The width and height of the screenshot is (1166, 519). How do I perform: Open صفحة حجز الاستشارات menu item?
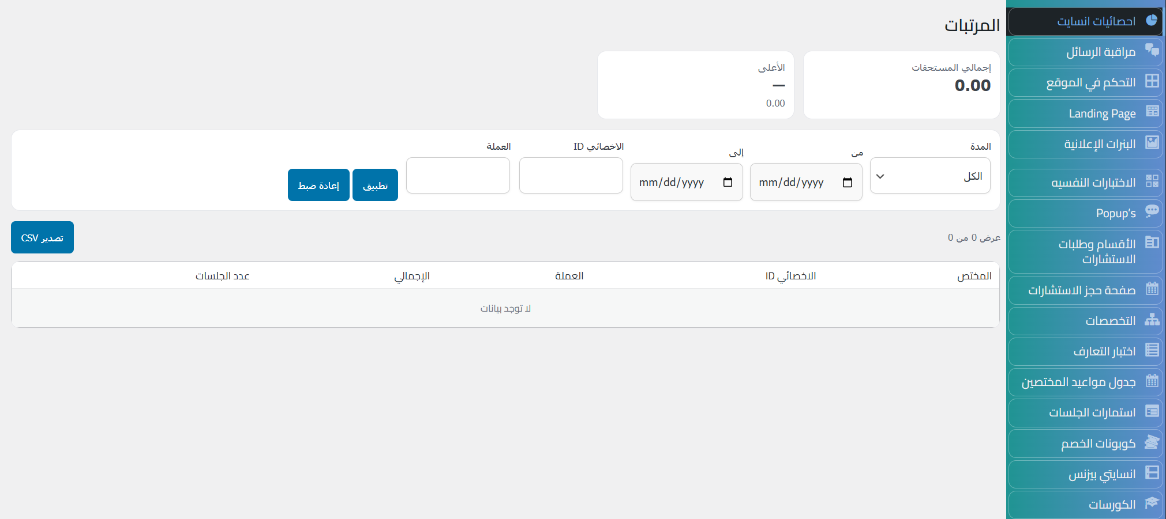pyautogui.click(x=1081, y=290)
